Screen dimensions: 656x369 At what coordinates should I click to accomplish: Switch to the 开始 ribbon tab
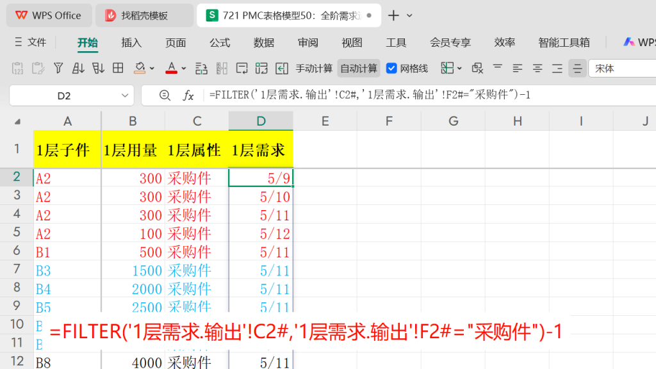pos(87,42)
